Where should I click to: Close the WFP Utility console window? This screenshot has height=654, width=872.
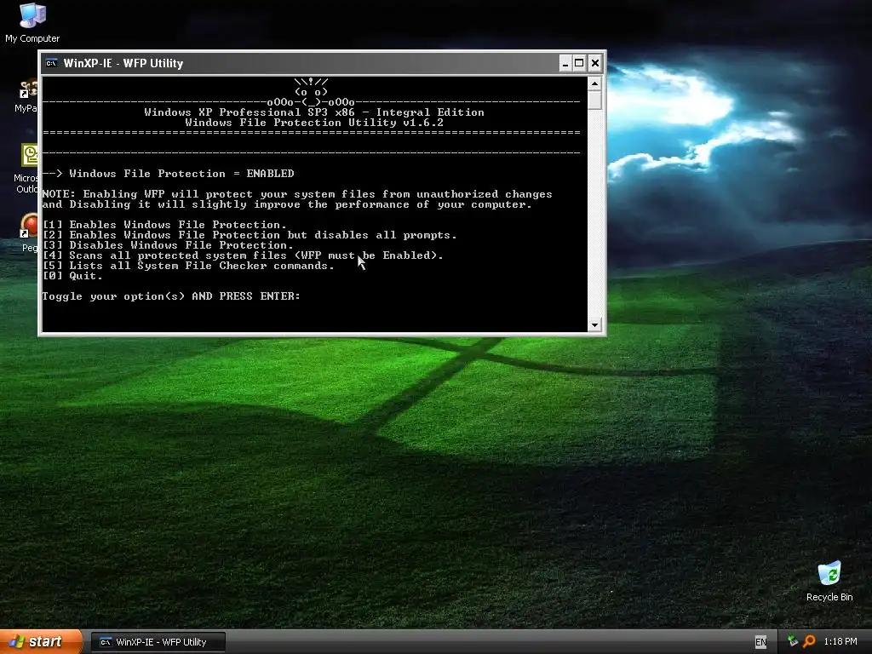pyautogui.click(x=594, y=63)
